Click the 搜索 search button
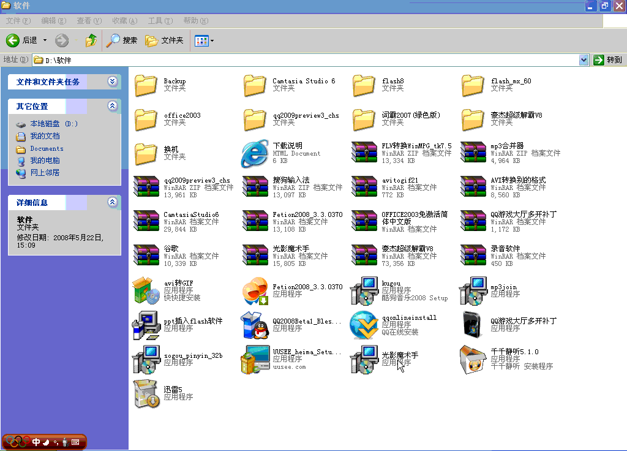This screenshot has height=451, width=627. pos(122,40)
